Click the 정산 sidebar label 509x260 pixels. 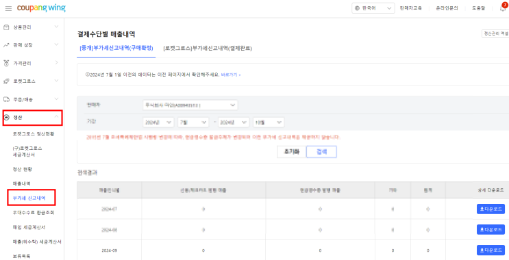(x=18, y=118)
